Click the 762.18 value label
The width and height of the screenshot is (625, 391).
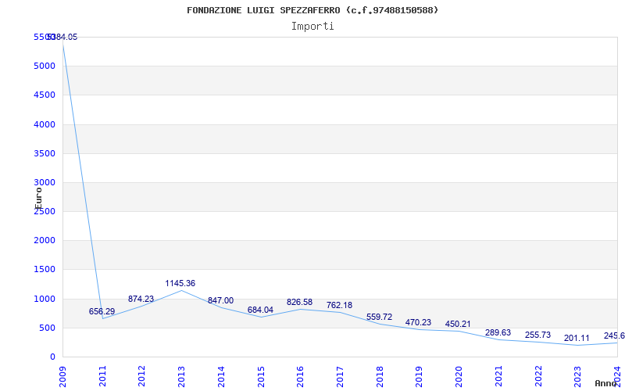coord(339,305)
